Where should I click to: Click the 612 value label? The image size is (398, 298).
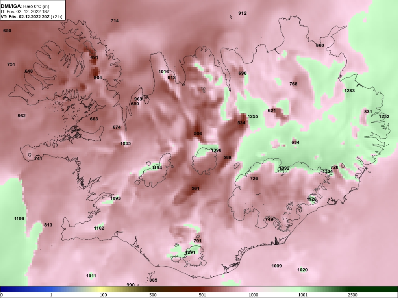click(172, 77)
